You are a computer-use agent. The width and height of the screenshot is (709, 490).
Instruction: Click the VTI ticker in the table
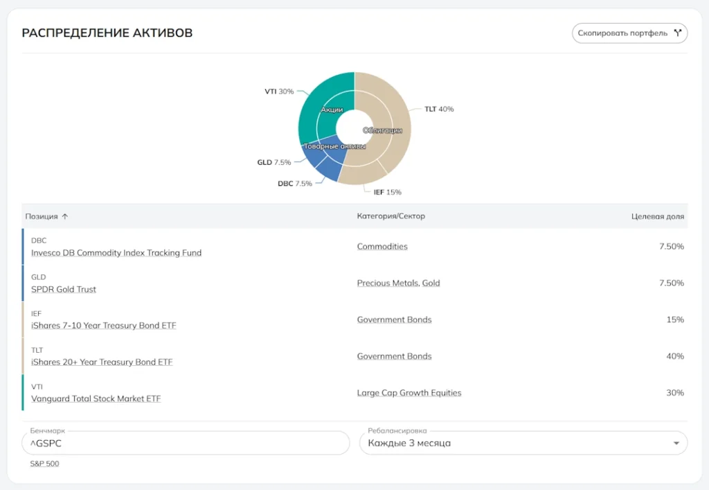tap(37, 387)
